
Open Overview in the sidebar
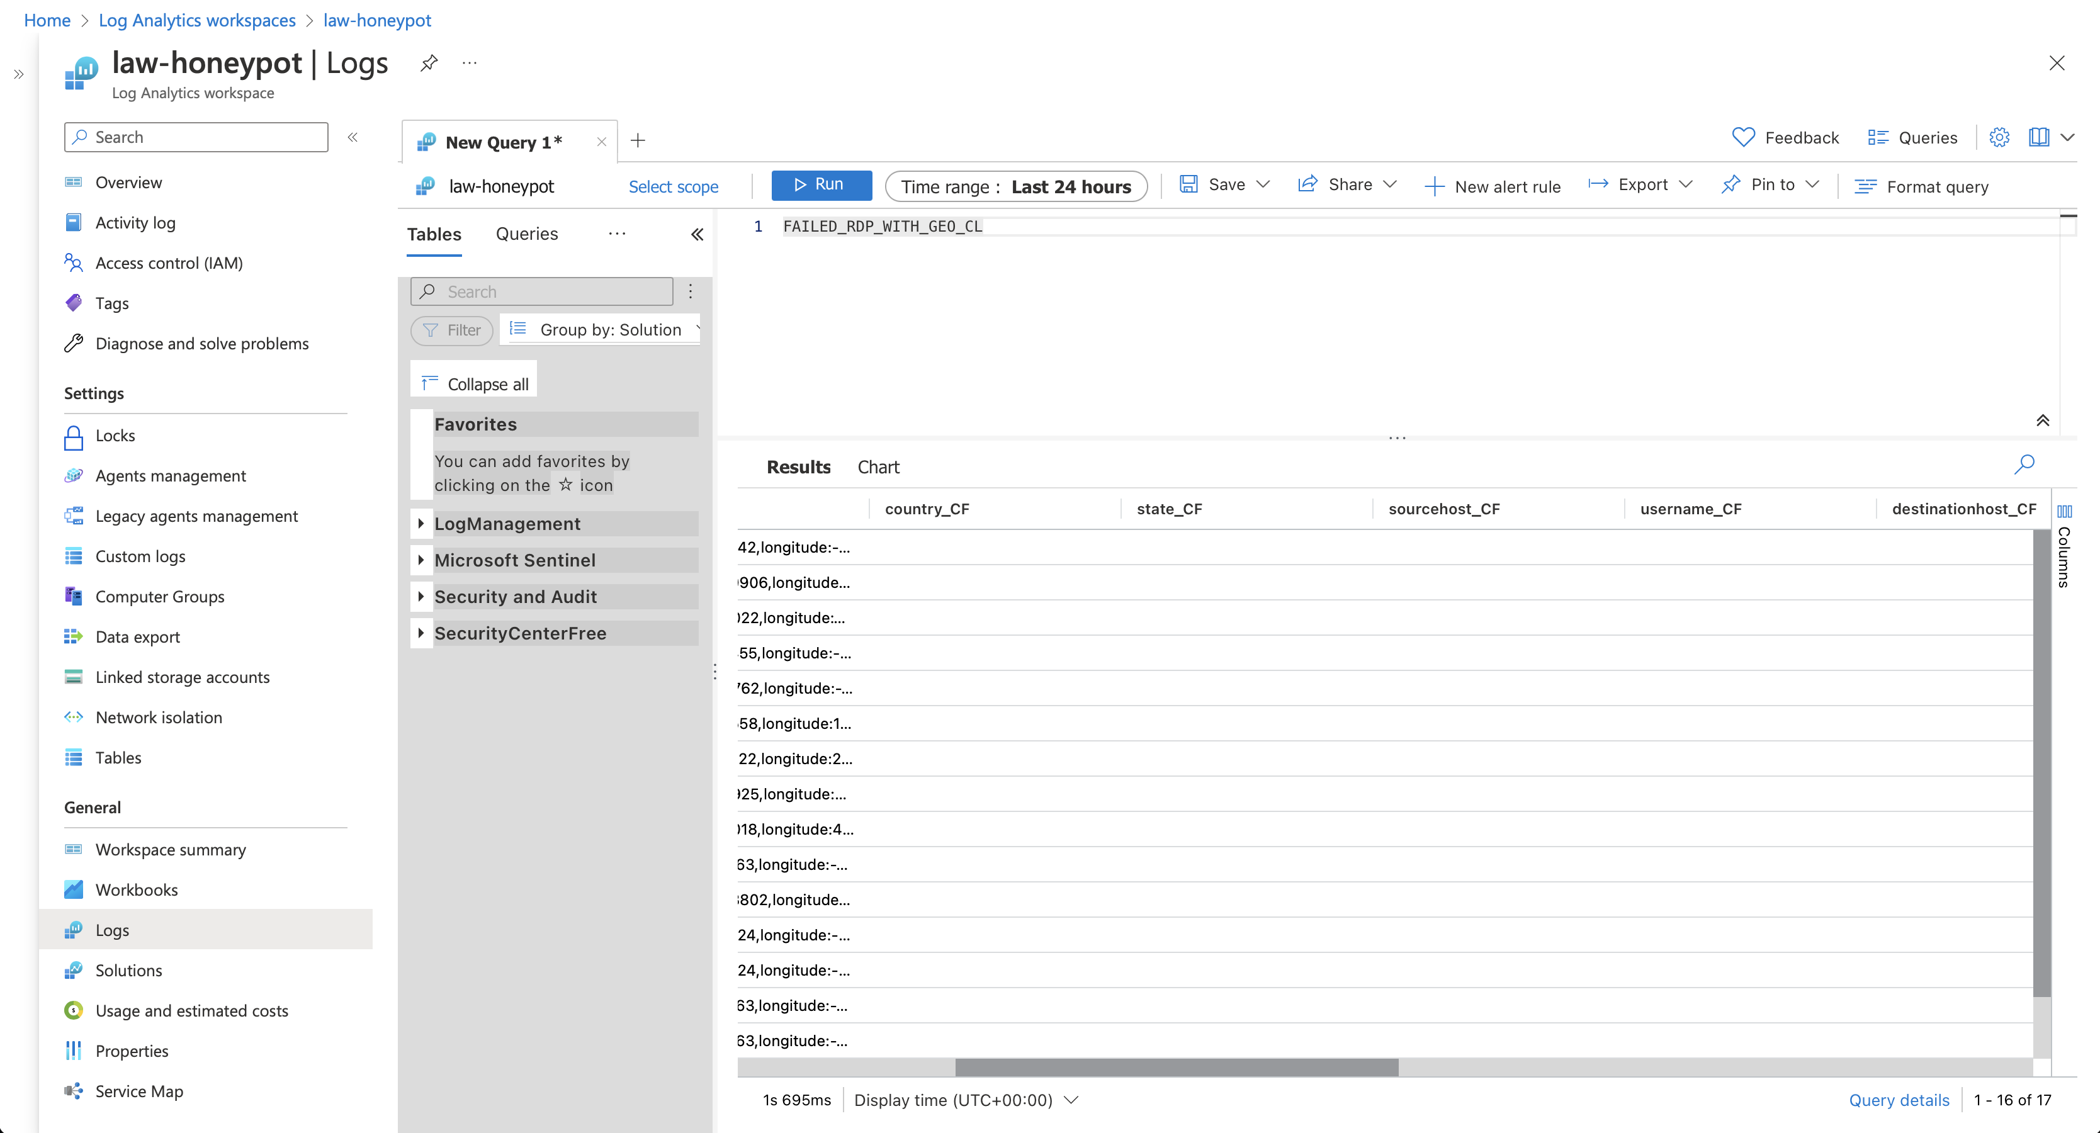(128, 182)
